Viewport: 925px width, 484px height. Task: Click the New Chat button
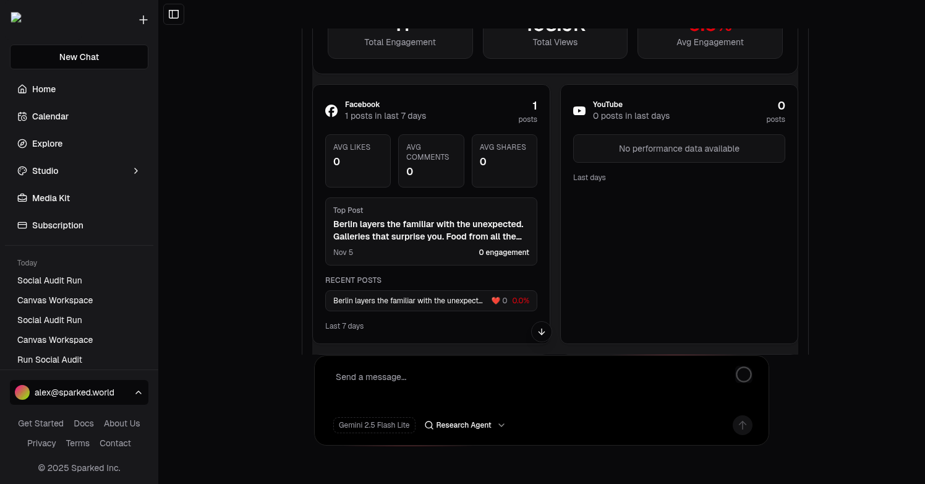79,57
